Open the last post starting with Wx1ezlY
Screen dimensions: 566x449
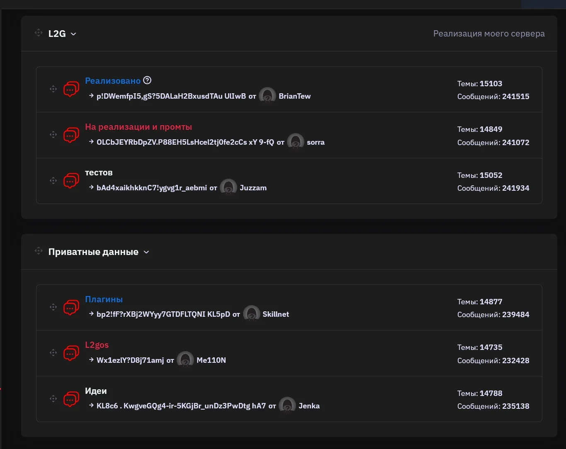pos(130,360)
